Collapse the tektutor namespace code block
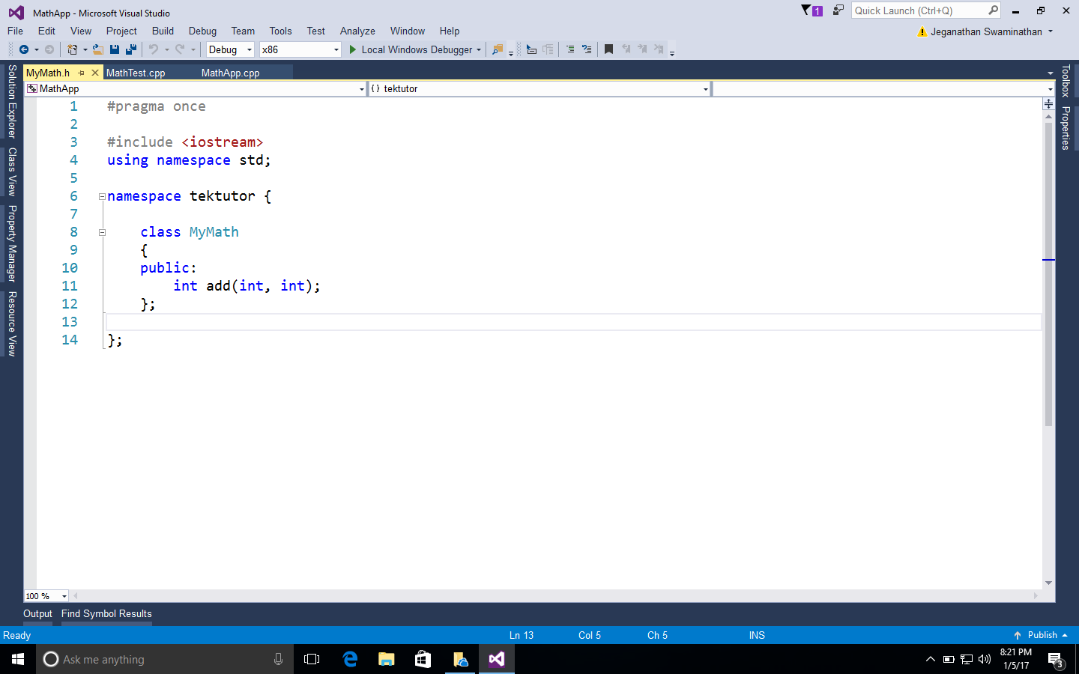 point(102,196)
